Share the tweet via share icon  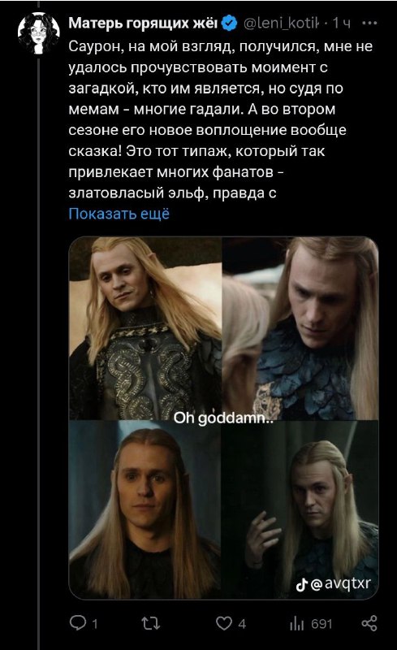(x=369, y=623)
